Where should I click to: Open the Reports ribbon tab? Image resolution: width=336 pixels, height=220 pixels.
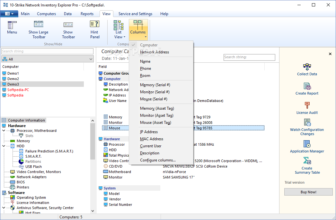(x=87, y=14)
